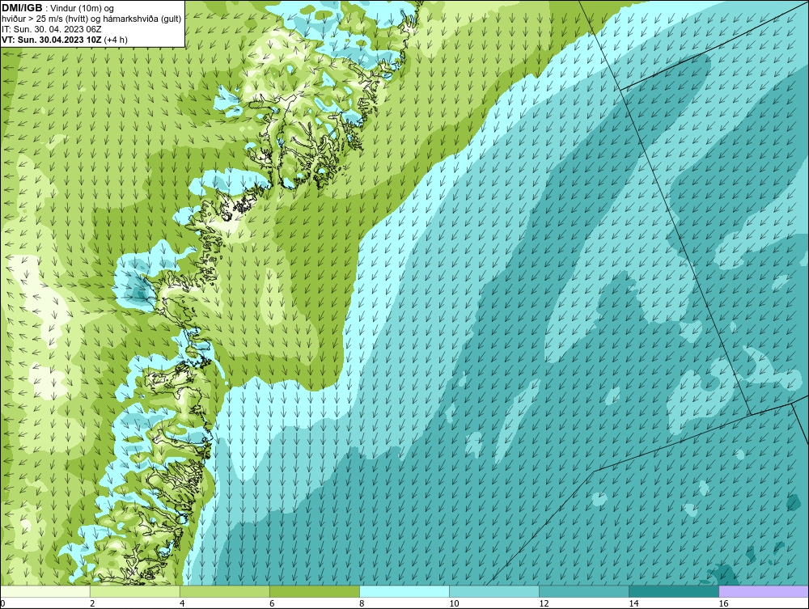Click the 12–14 m/s teal legend swatch

[x=584, y=591]
